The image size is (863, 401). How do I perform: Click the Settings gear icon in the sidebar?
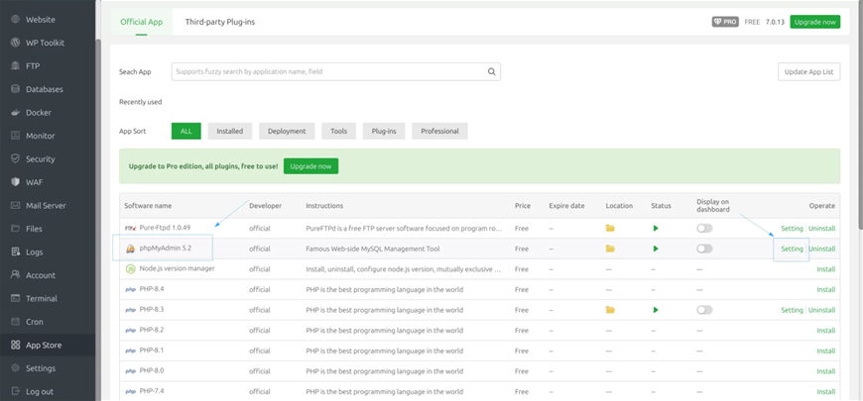click(x=16, y=368)
